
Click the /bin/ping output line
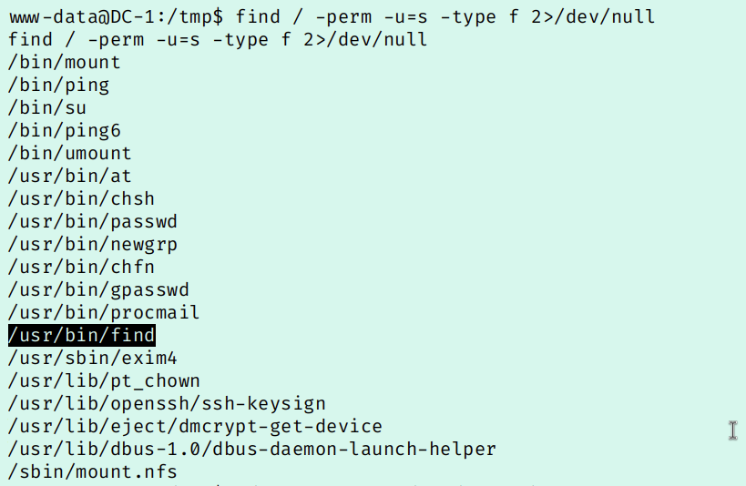click(x=59, y=86)
